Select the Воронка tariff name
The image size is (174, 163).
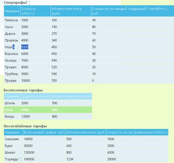point(11,54)
